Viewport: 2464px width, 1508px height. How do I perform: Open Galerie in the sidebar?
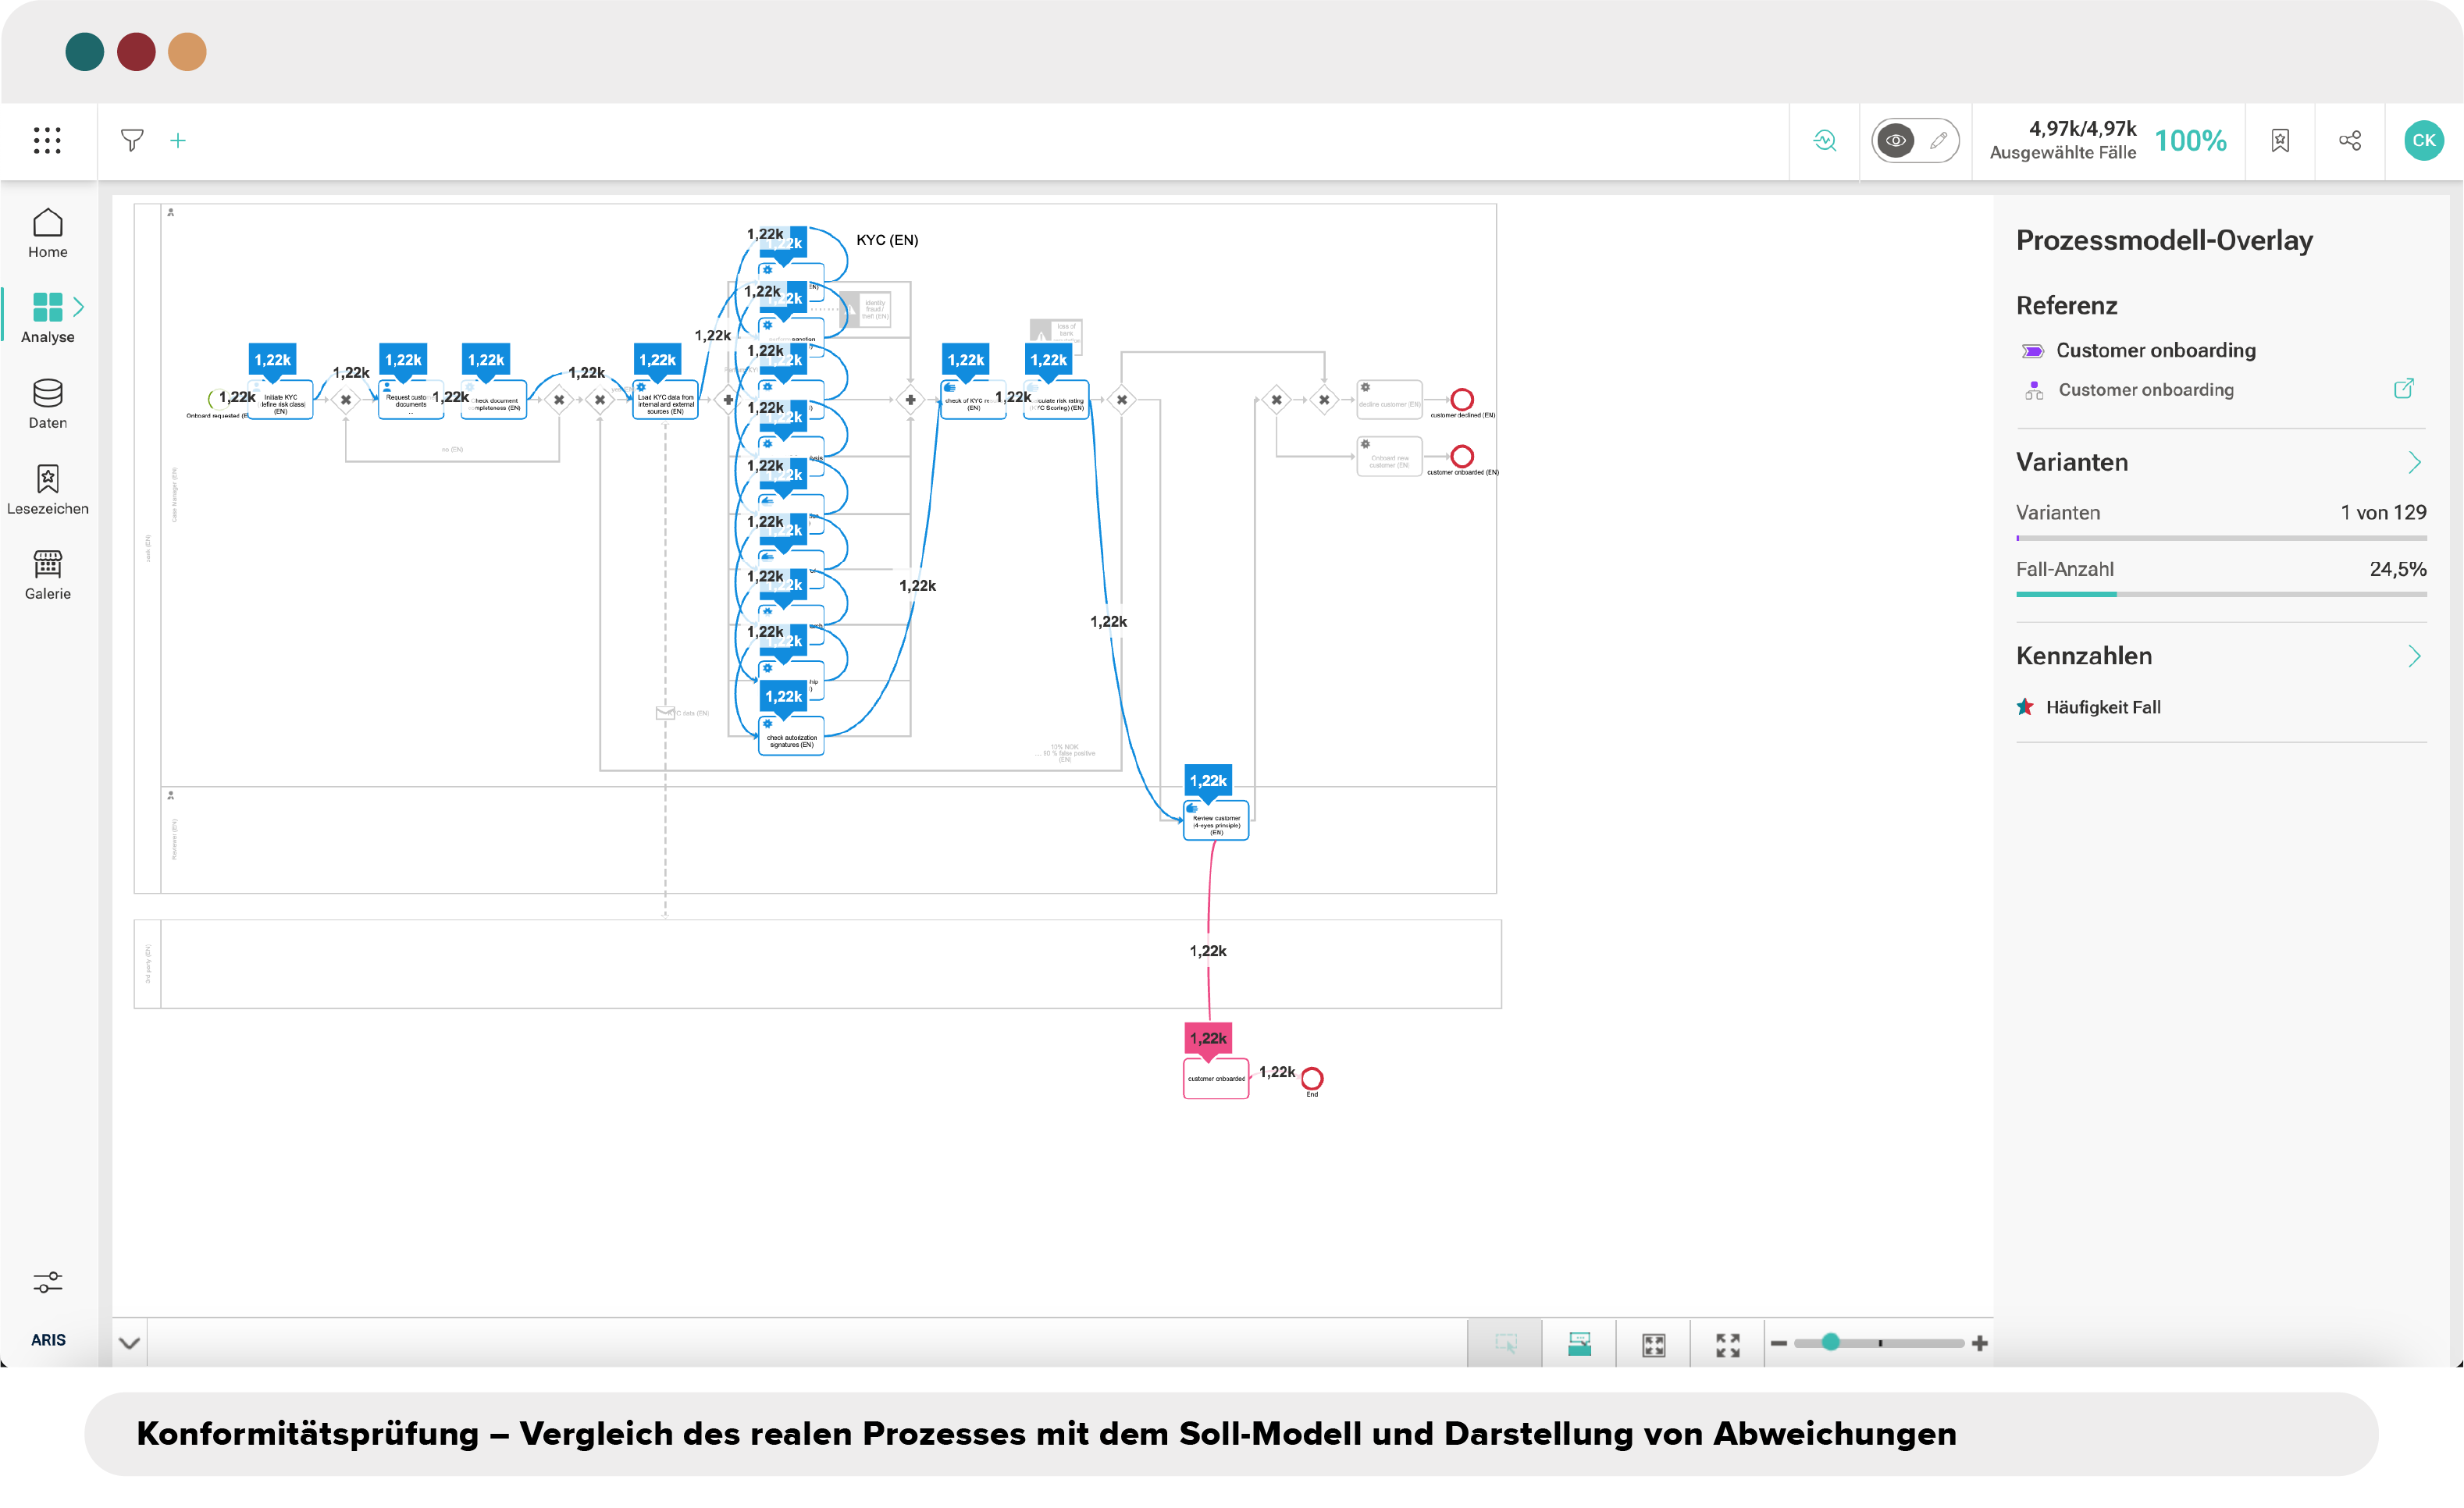pos(48,575)
